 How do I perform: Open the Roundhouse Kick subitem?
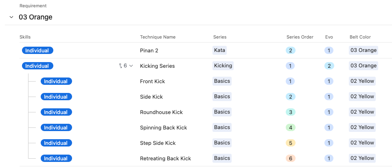161,112
